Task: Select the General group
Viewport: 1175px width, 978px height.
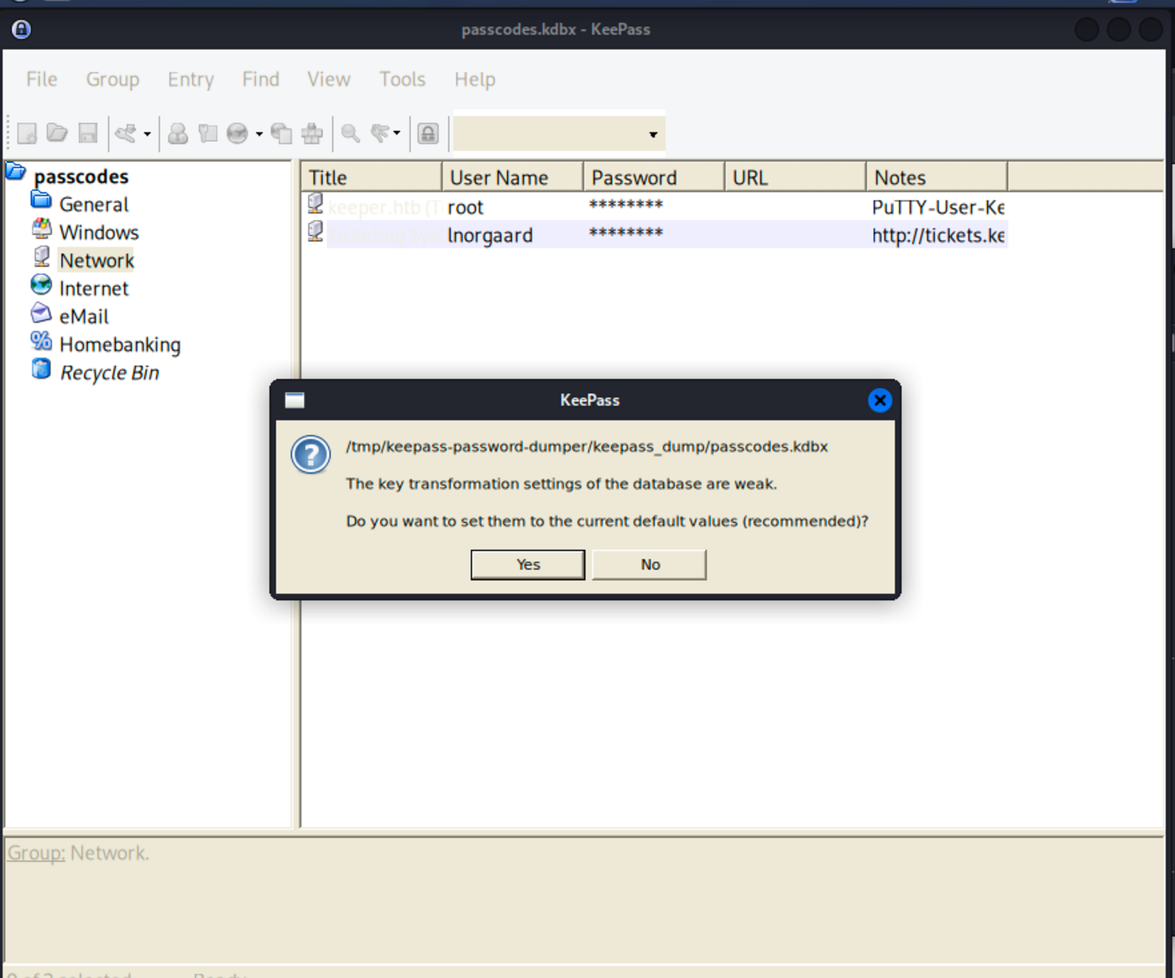Action: click(x=94, y=204)
